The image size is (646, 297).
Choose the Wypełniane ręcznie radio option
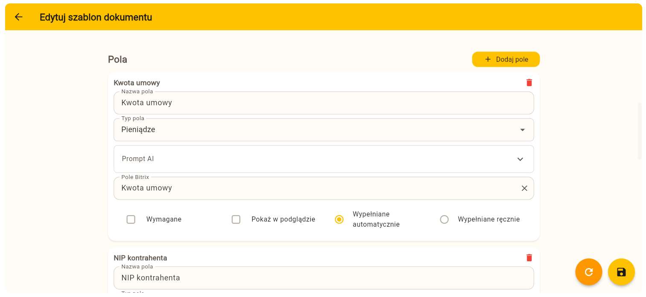[x=444, y=219]
